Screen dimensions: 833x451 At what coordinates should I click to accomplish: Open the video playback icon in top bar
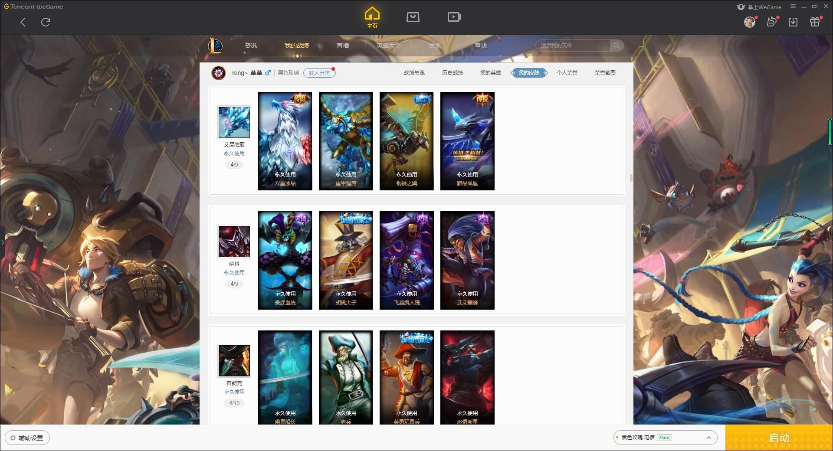pyautogui.click(x=454, y=17)
